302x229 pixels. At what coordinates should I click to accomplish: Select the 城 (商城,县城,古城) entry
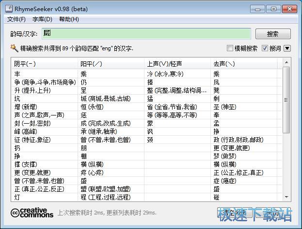coord(106,99)
